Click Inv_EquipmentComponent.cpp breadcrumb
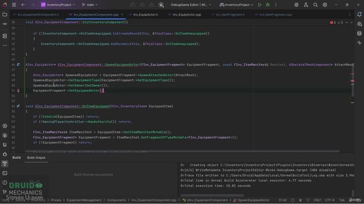364x204 pixels. pyautogui.click(x=154, y=200)
